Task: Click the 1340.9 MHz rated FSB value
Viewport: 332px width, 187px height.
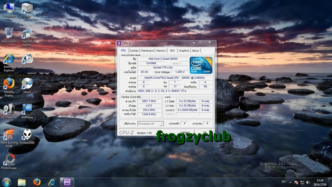Action: click(x=149, y=114)
